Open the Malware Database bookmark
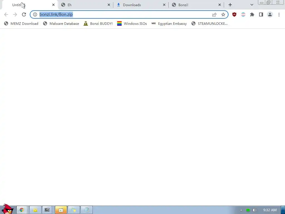The height and width of the screenshot is (214, 285). [x=61, y=23]
